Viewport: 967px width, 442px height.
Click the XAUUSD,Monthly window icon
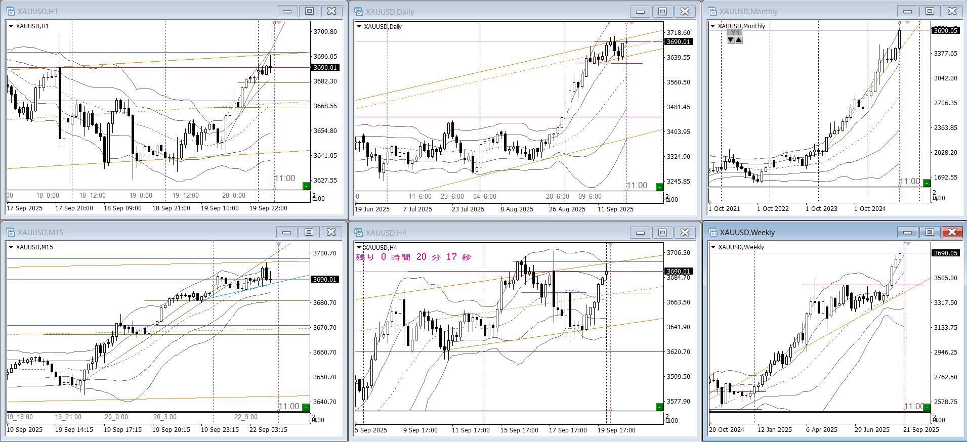(x=712, y=11)
